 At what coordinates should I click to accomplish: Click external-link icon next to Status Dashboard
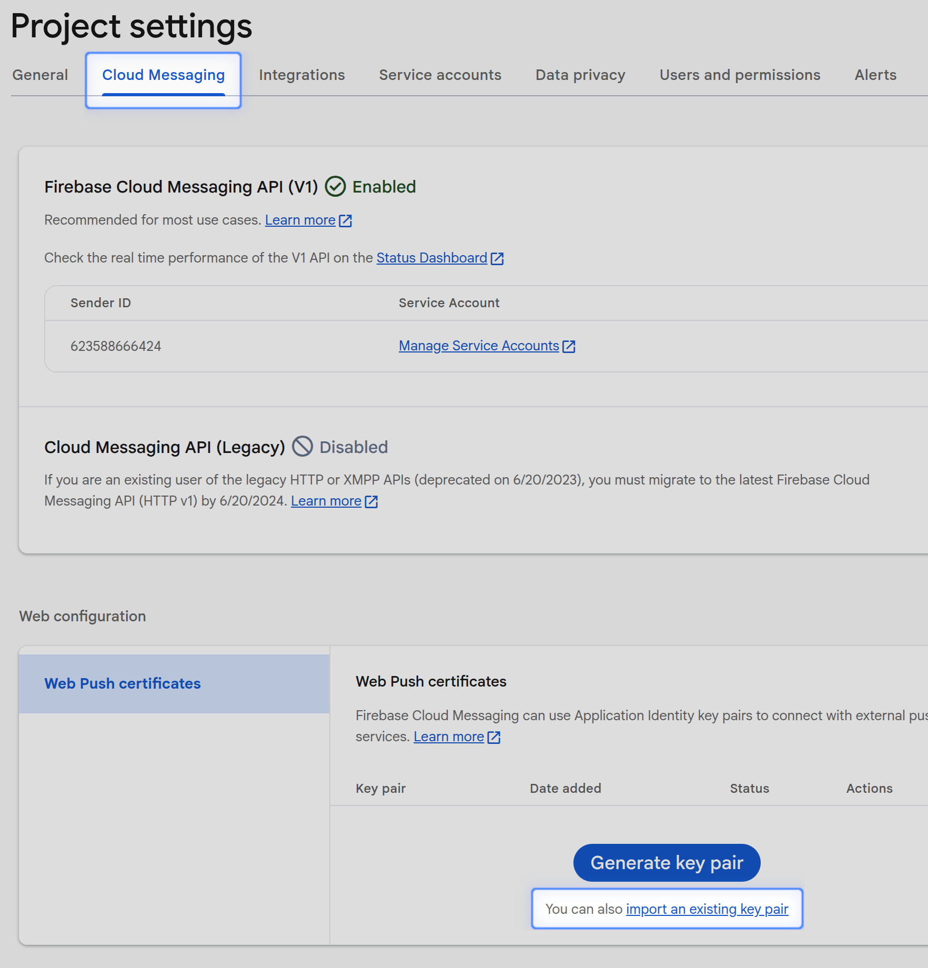click(497, 258)
